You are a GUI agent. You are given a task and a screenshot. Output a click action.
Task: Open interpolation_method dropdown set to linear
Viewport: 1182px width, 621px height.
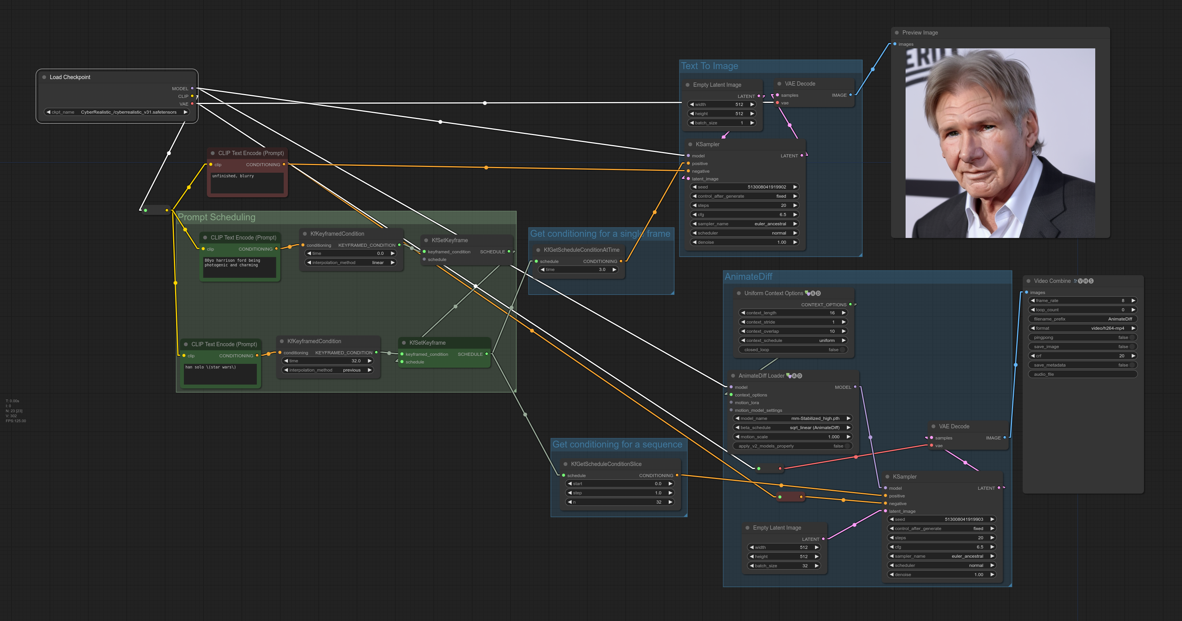point(351,263)
